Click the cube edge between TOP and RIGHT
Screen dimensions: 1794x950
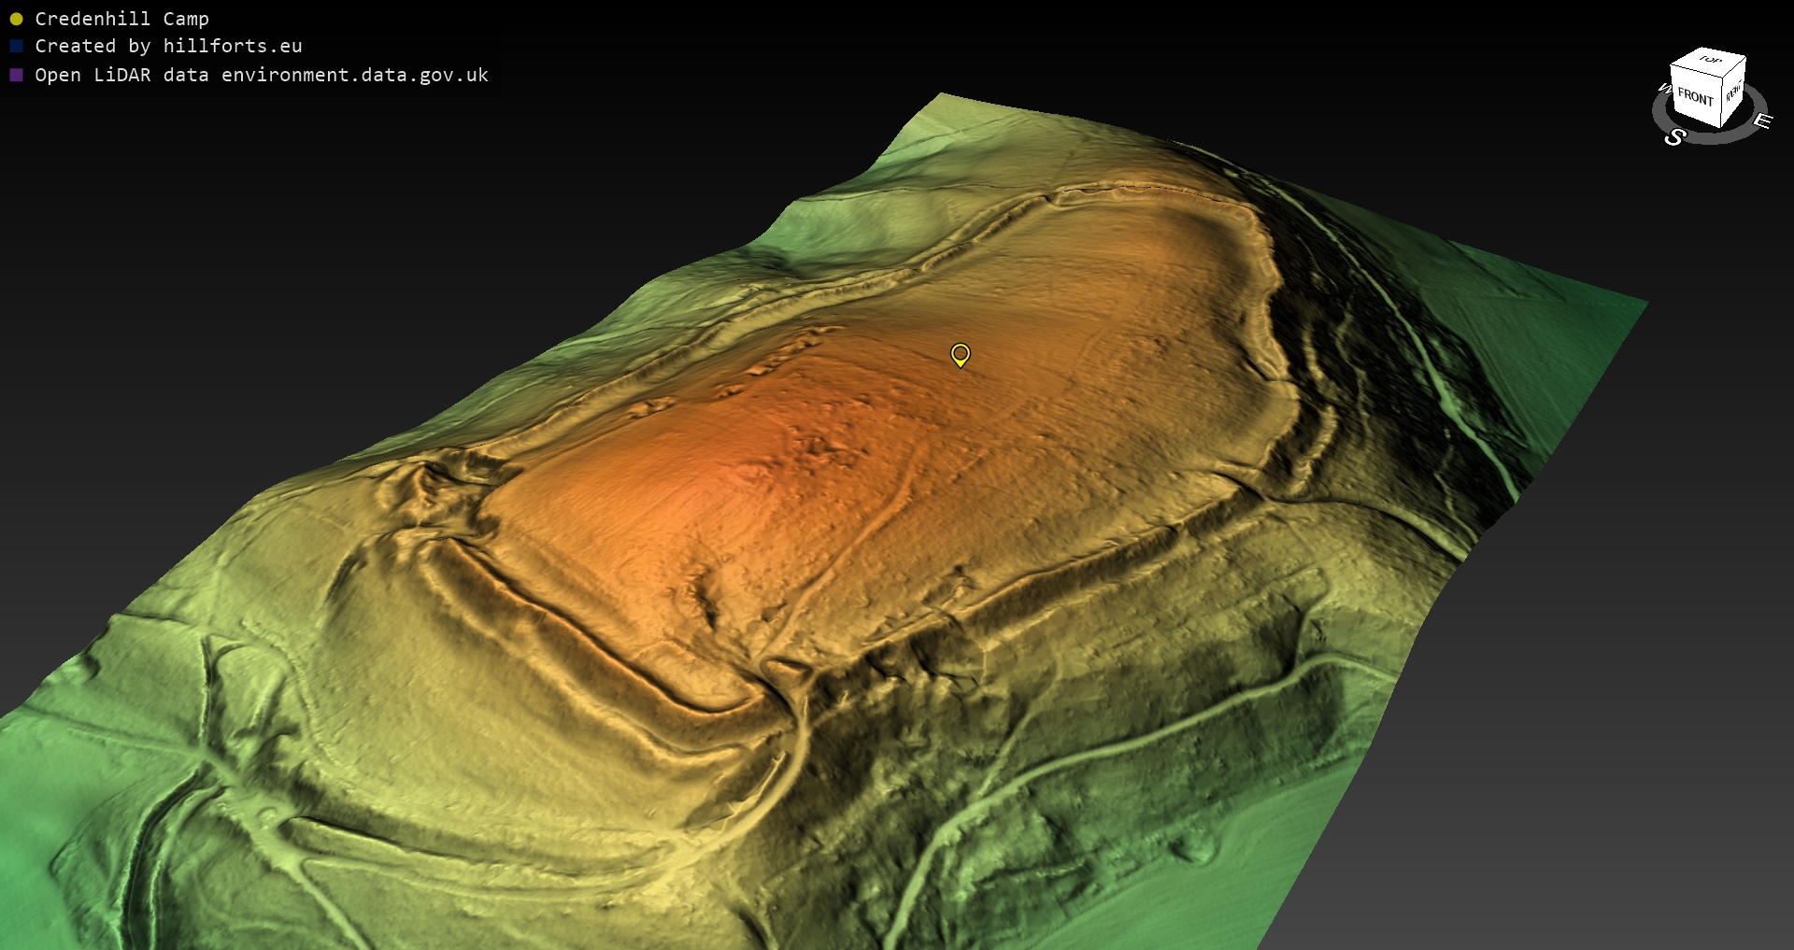click(1736, 65)
